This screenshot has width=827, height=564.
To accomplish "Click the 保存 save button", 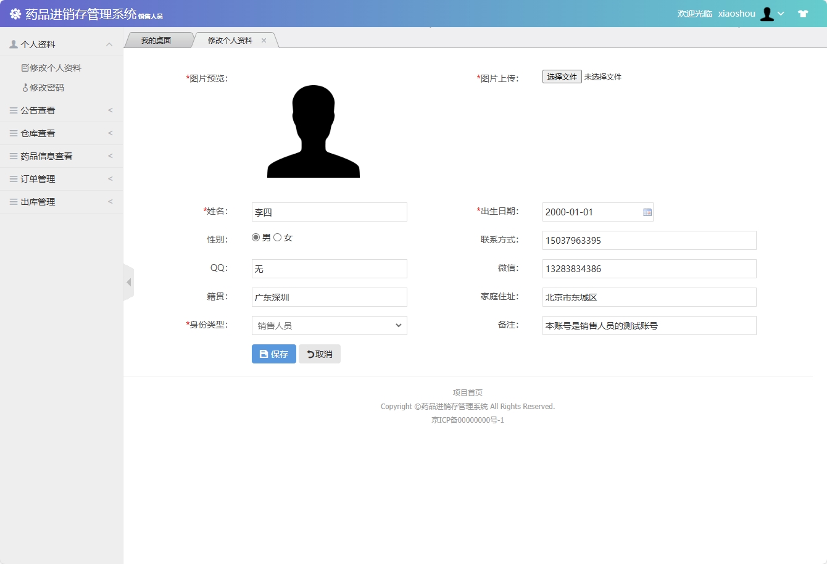I will pyautogui.click(x=273, y=354).
